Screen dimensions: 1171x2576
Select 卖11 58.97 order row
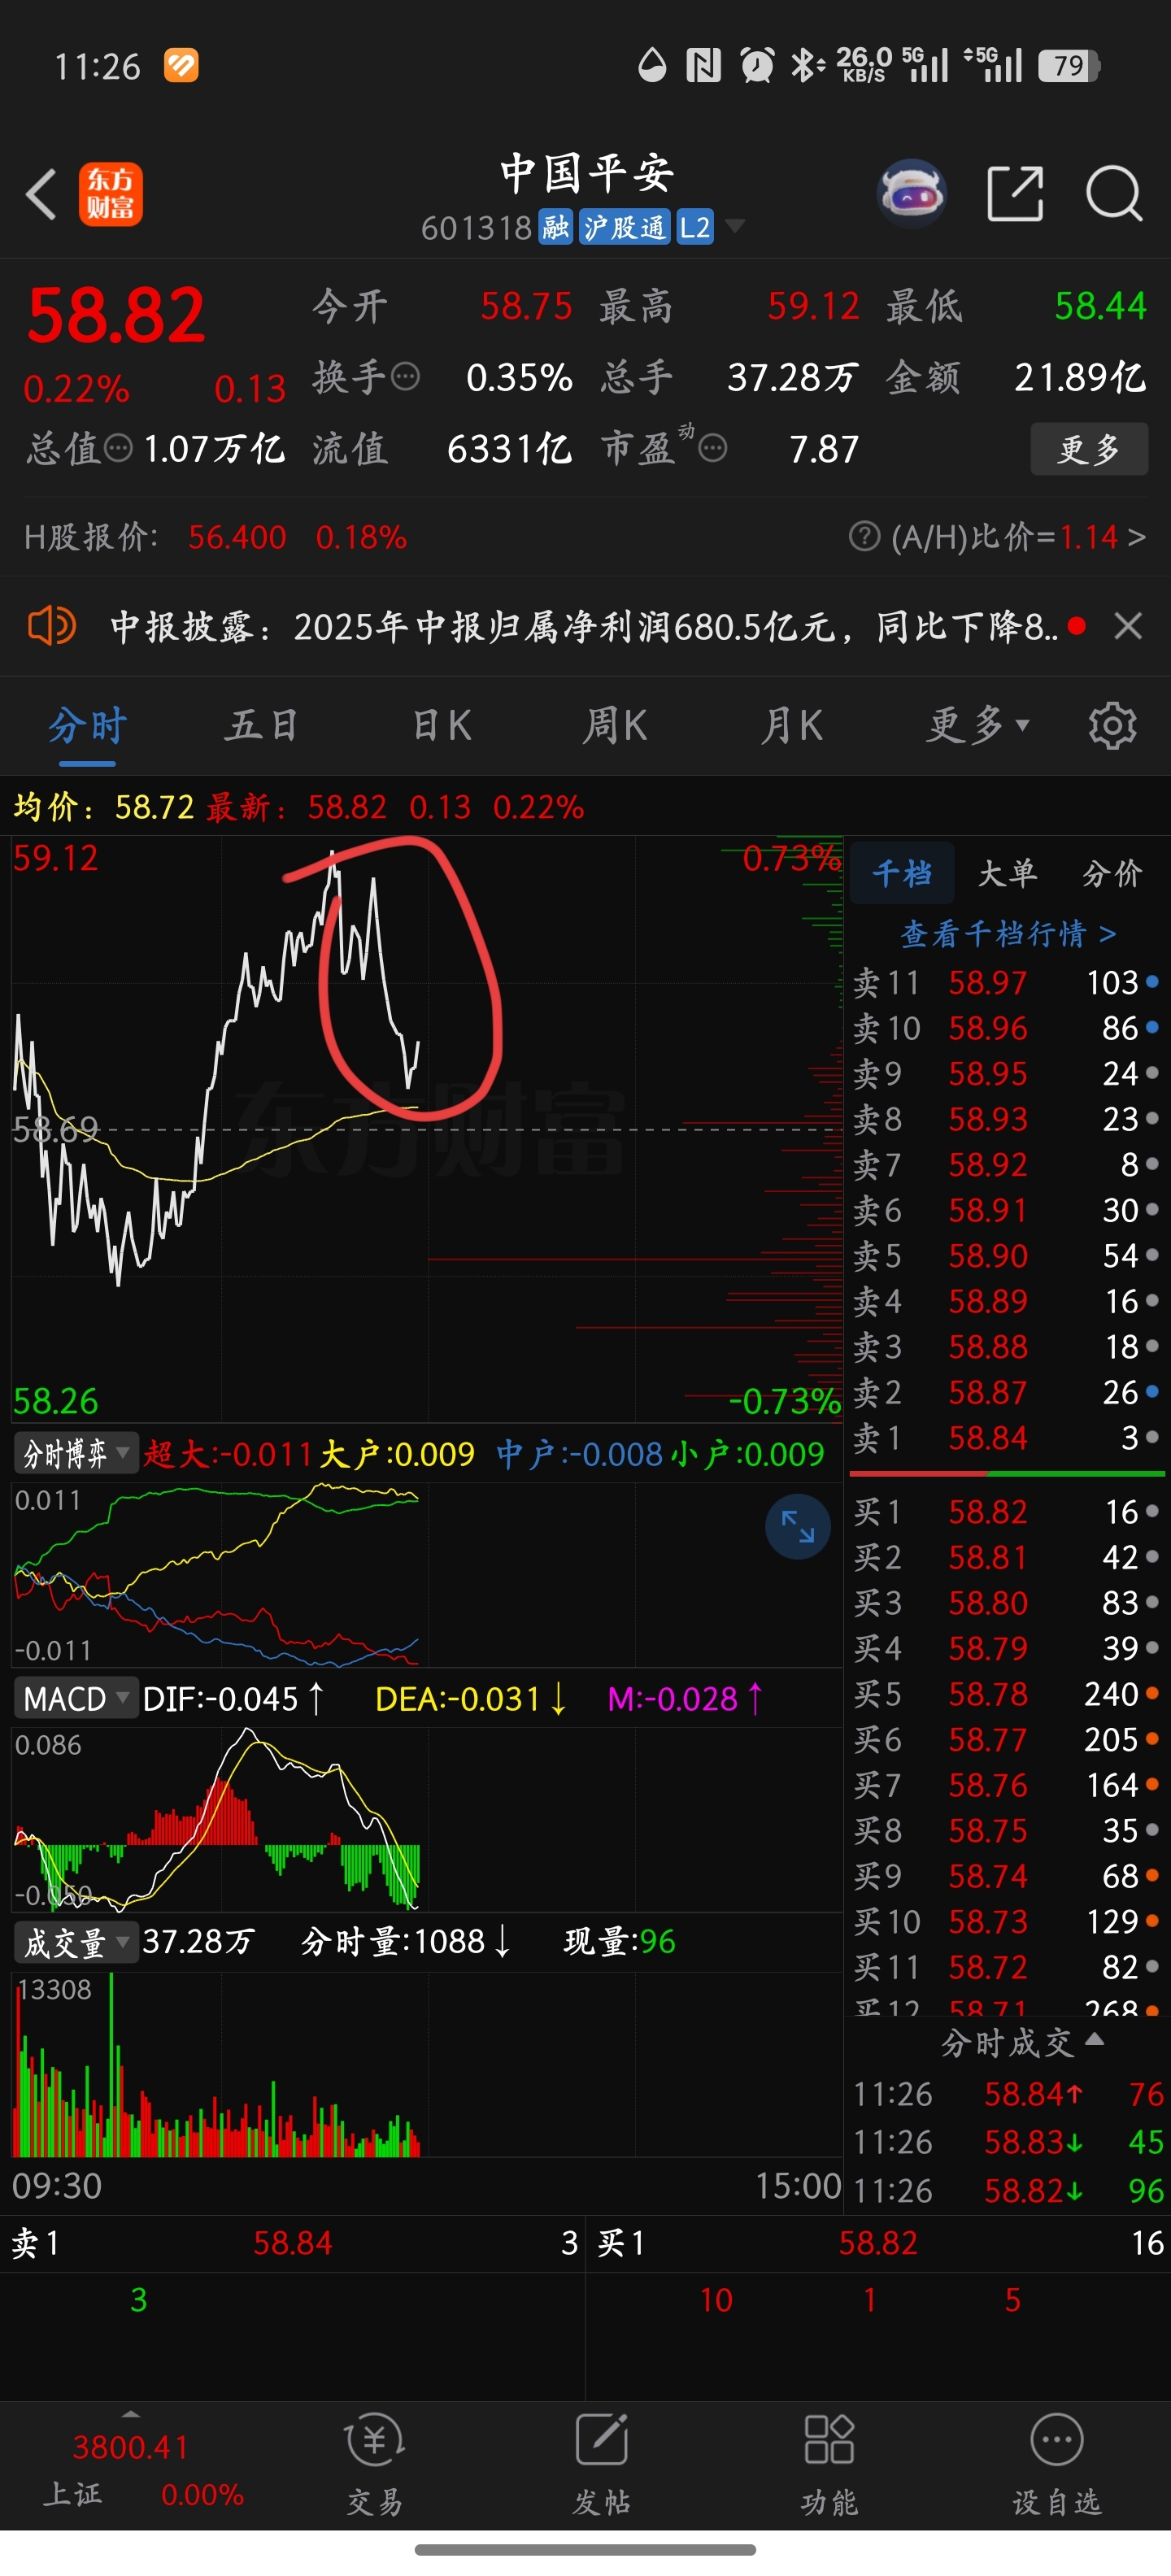1006,982
